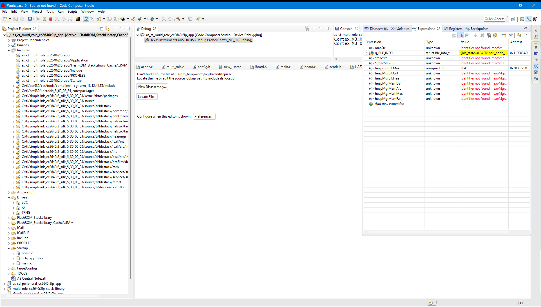This screenshot has width=541, height=307.
Task: Open the new_usart.c editor tab
Action: [230, 67]
